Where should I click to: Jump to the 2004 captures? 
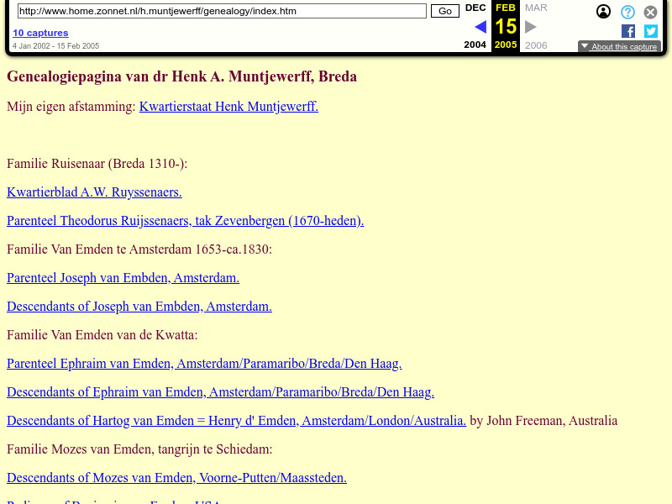(x=475, y=45)
